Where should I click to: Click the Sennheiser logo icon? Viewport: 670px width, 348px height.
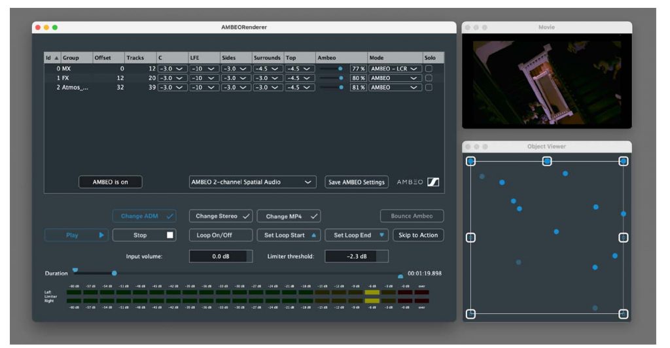(432, 182)
